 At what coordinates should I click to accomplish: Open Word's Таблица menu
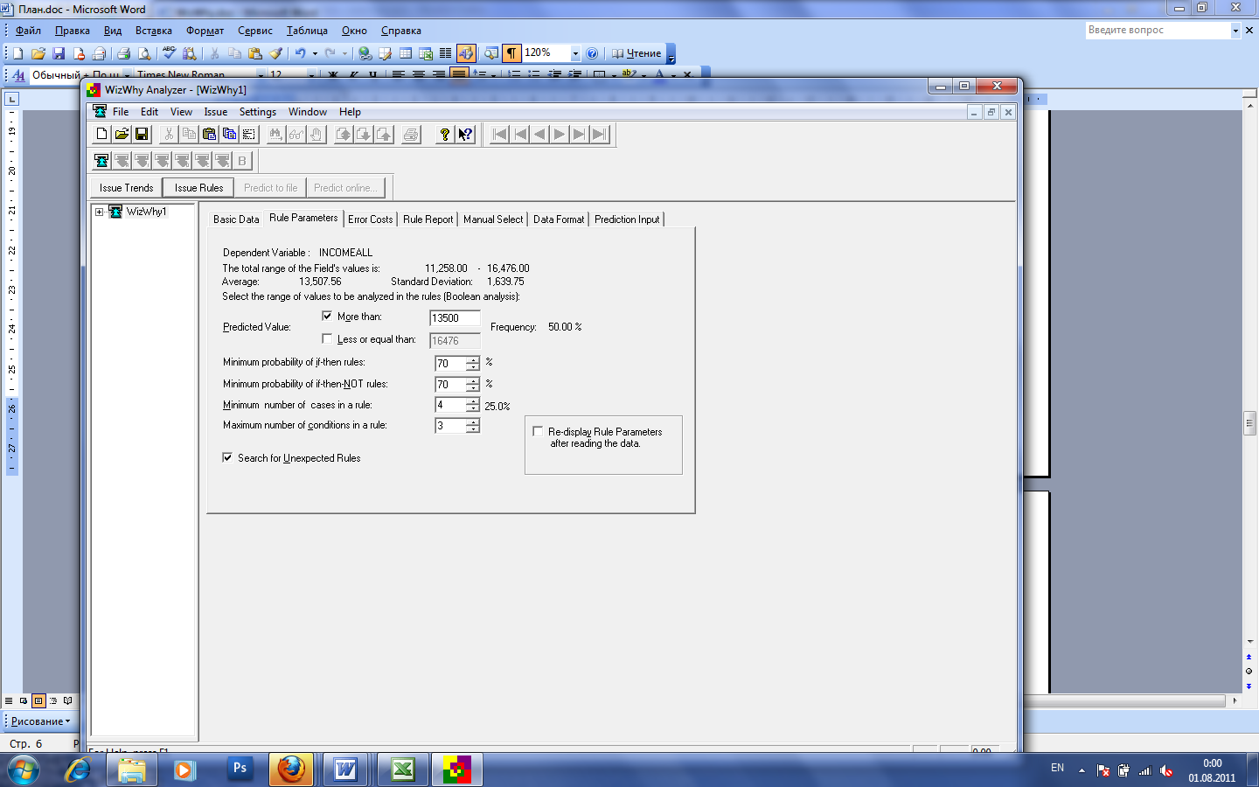[x=307, y=31]
